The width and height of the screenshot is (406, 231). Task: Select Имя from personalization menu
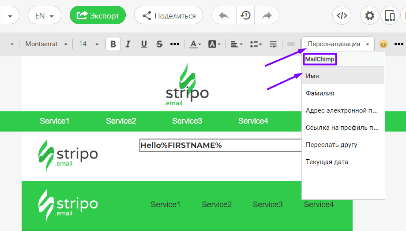(x=312, y=76)
